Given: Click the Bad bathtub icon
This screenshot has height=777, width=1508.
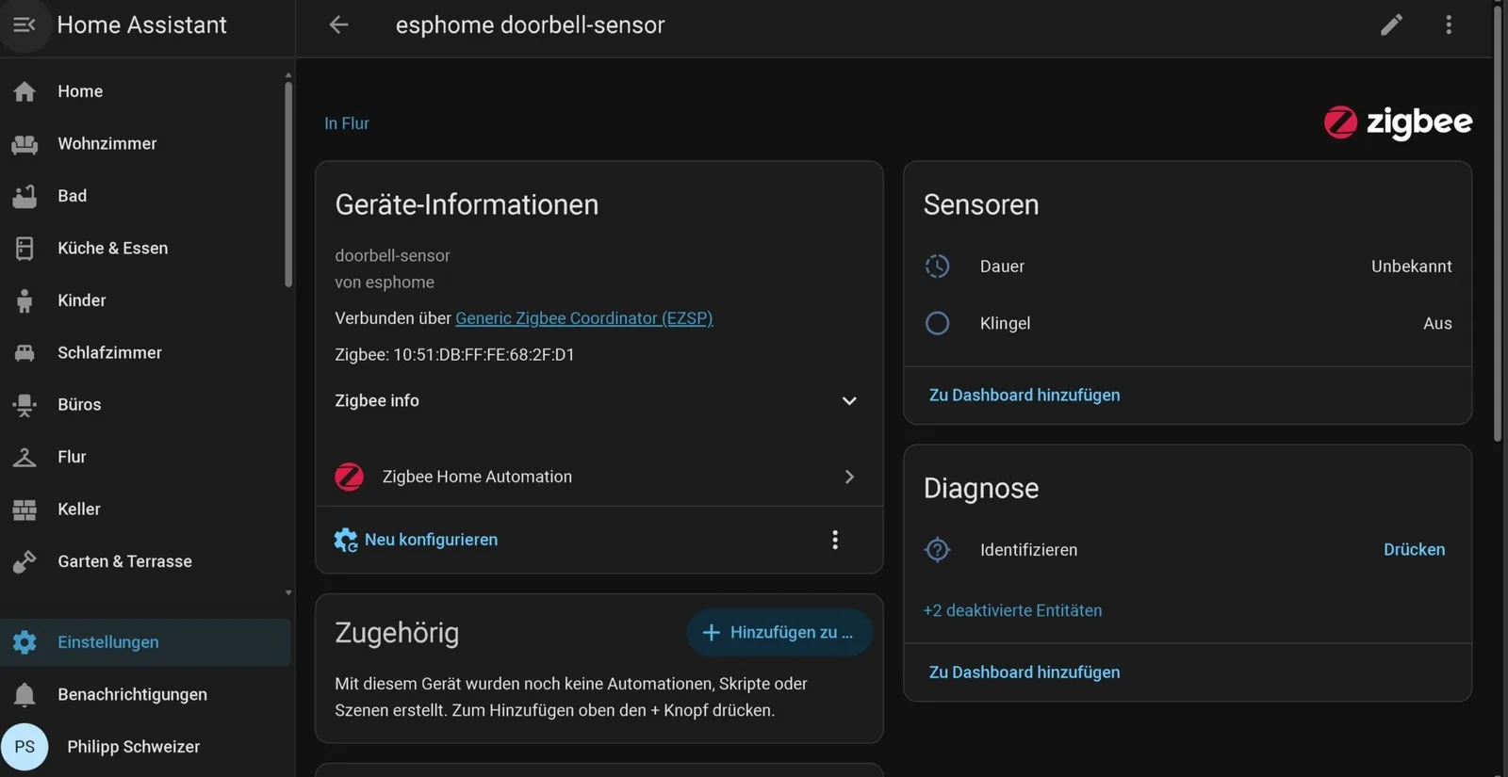Looking at the screenshot, I should [25, 196].
